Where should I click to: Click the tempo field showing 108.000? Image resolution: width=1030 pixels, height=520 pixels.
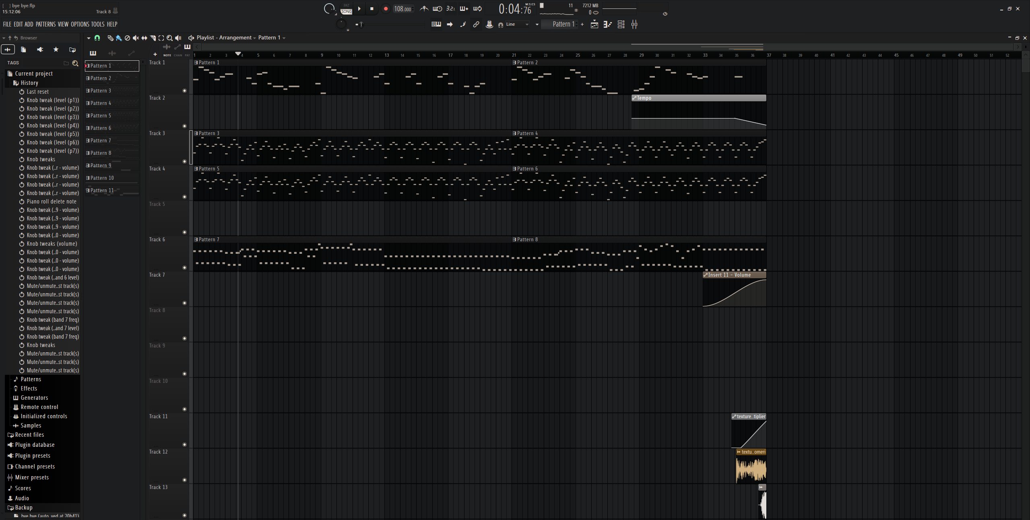point(403,9)
